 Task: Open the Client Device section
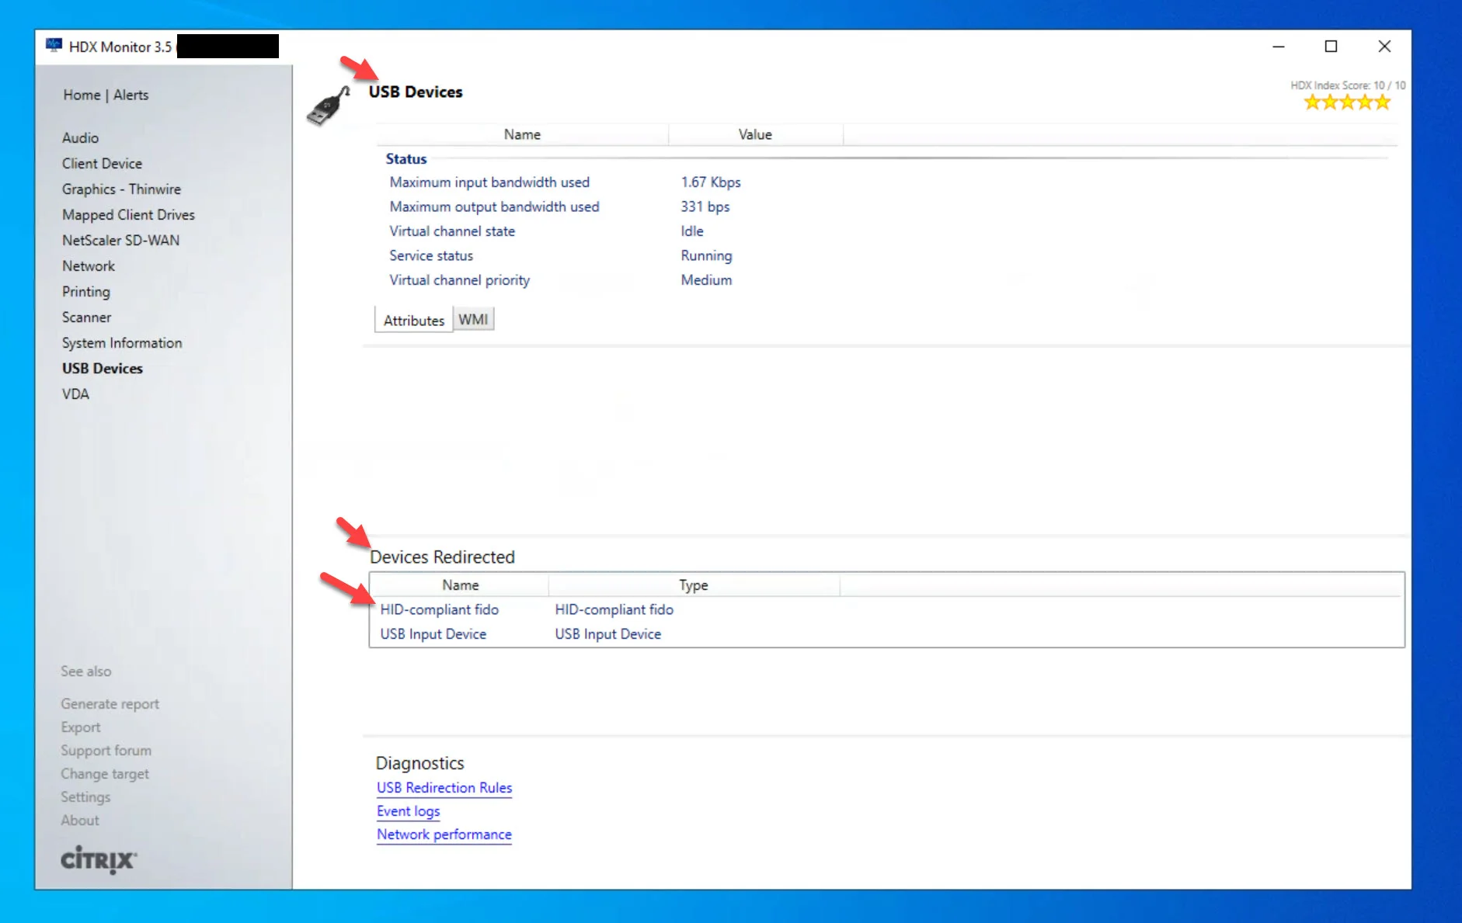102,163
